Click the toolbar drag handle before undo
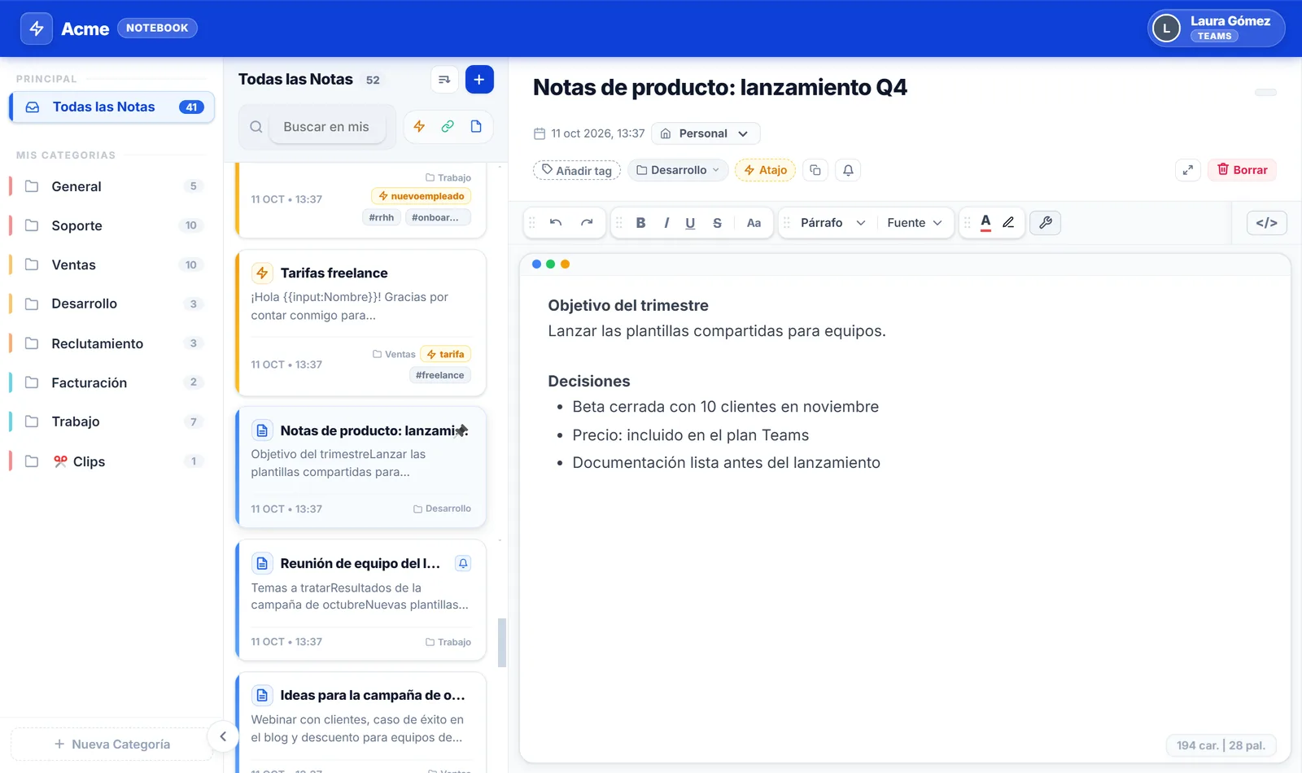 coord(532,222)
